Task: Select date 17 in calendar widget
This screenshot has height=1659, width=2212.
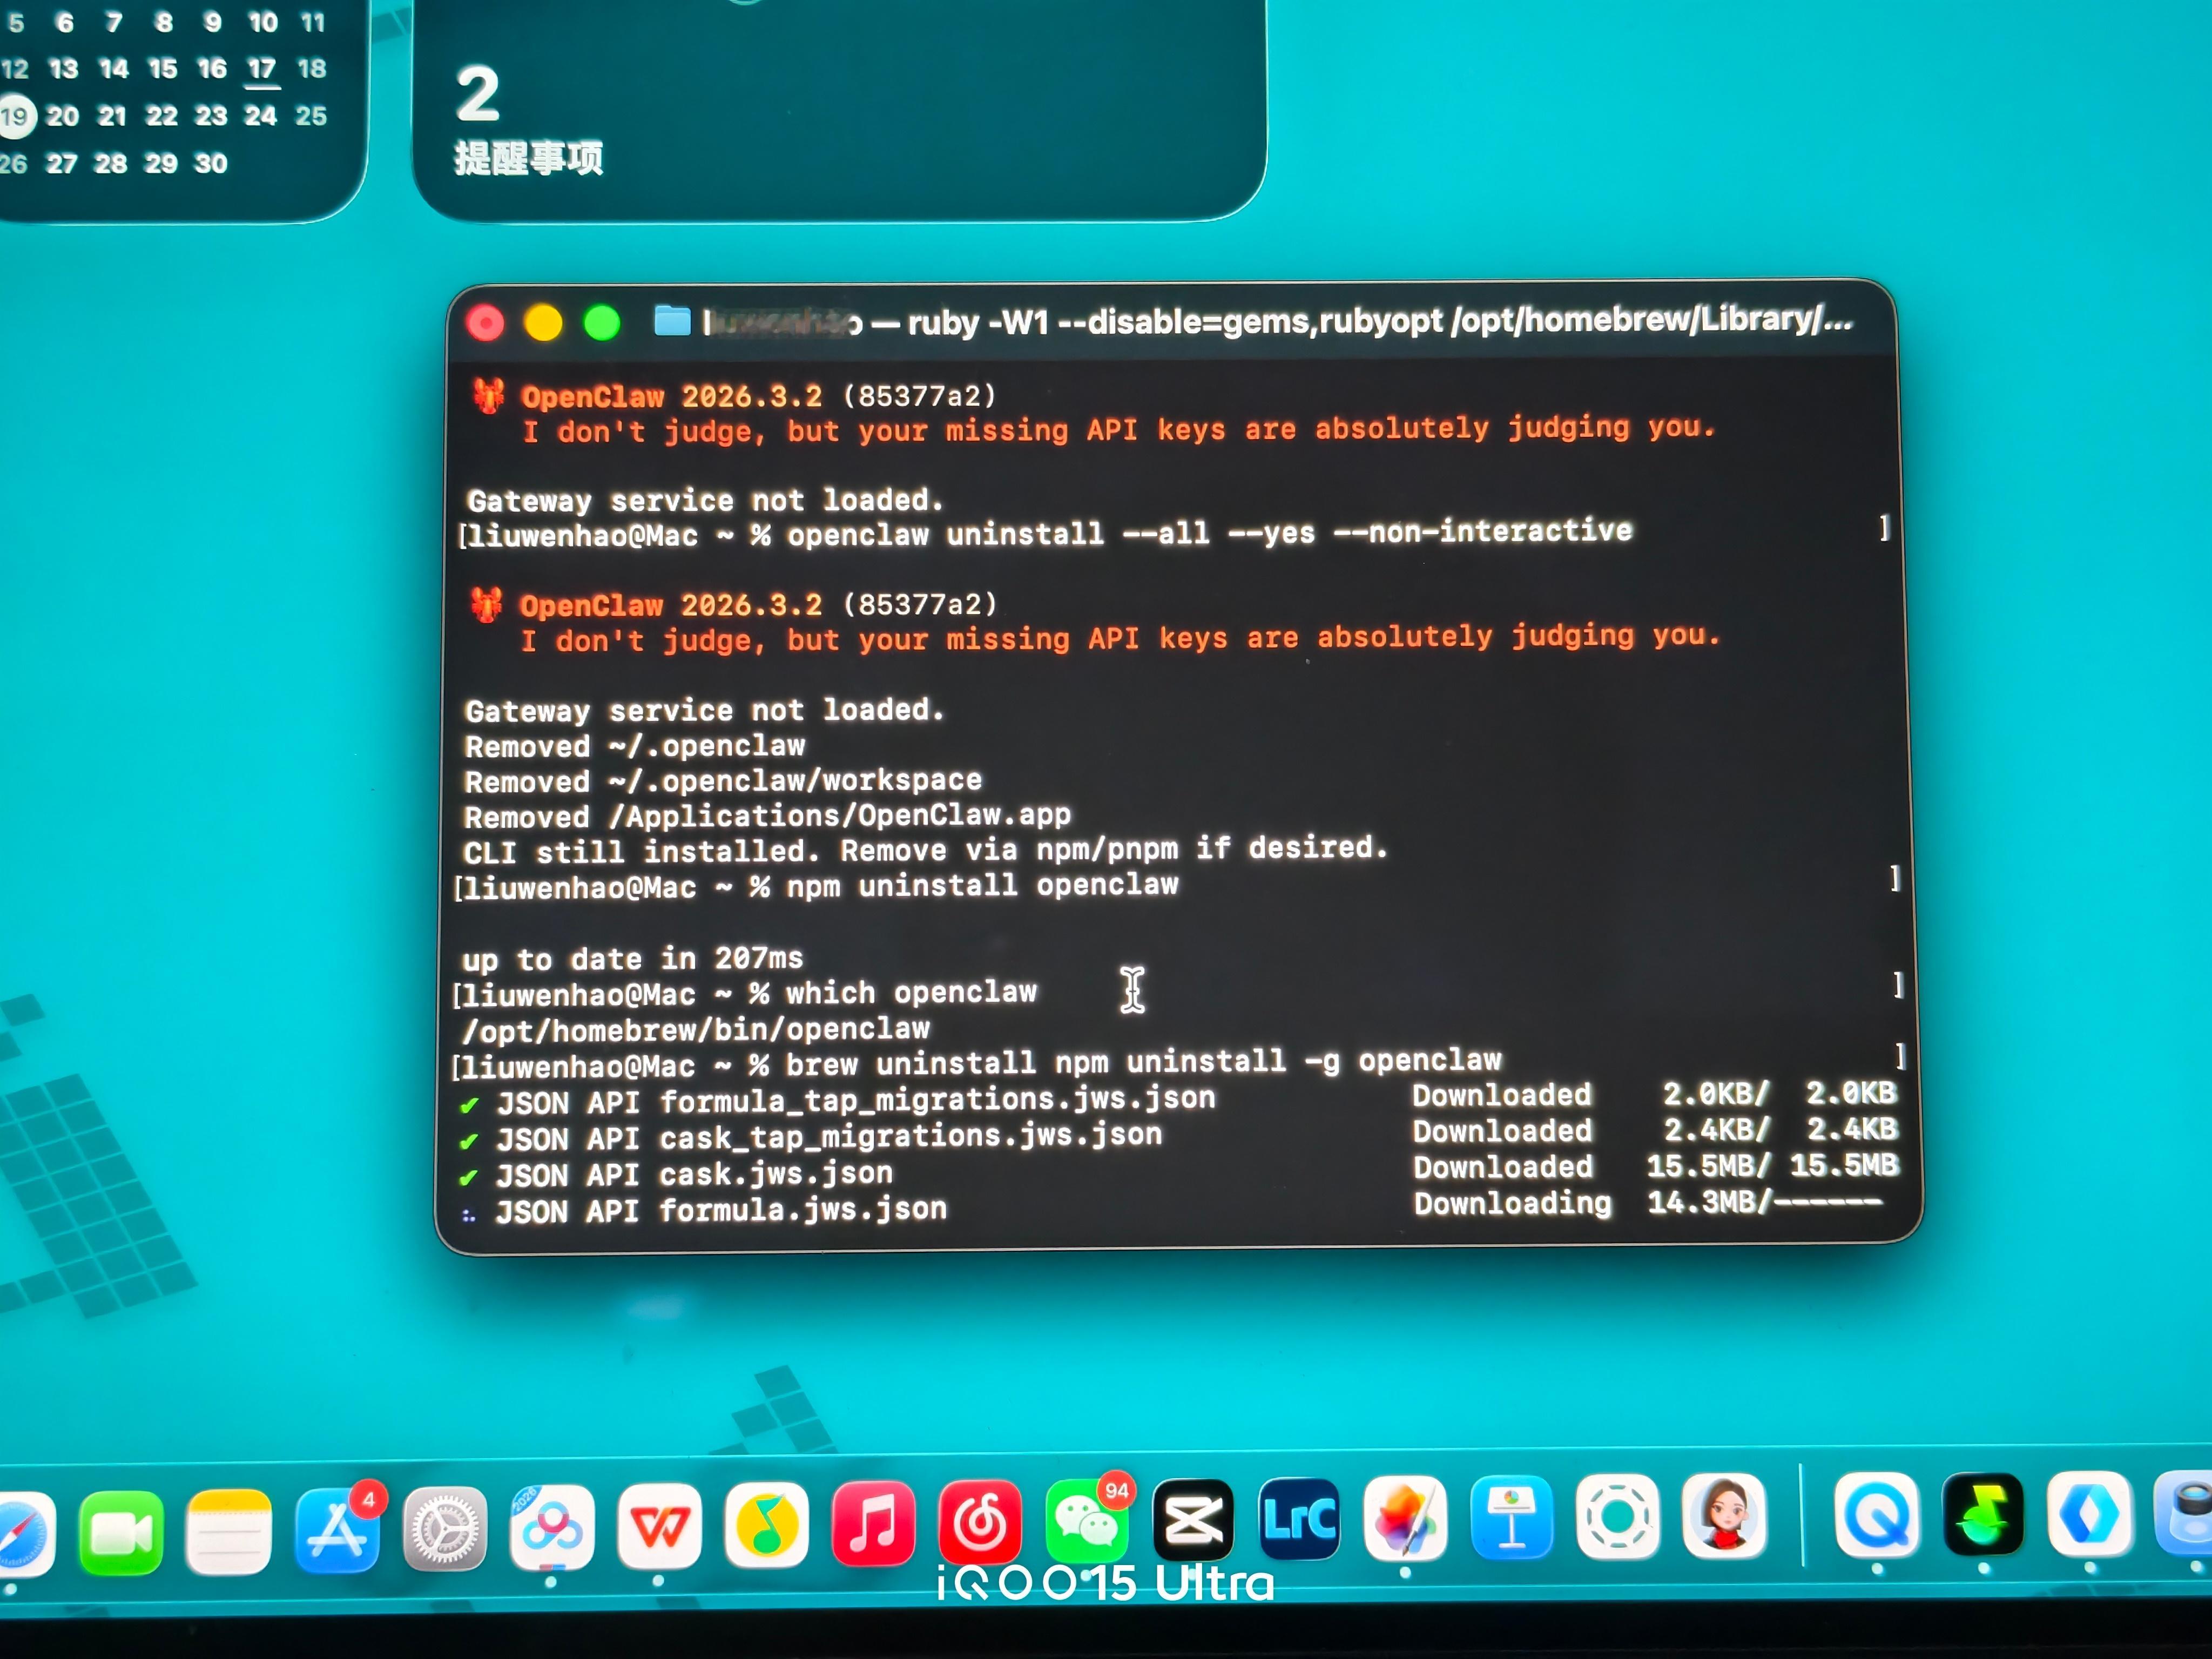Action: tap(261, 68)
